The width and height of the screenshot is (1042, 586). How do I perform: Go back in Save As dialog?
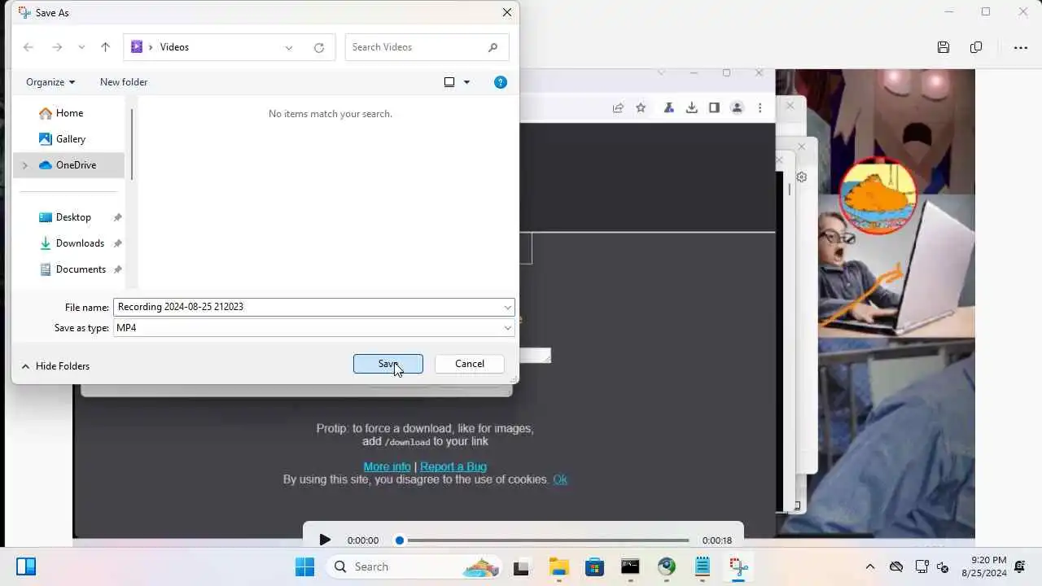point(28,47)
